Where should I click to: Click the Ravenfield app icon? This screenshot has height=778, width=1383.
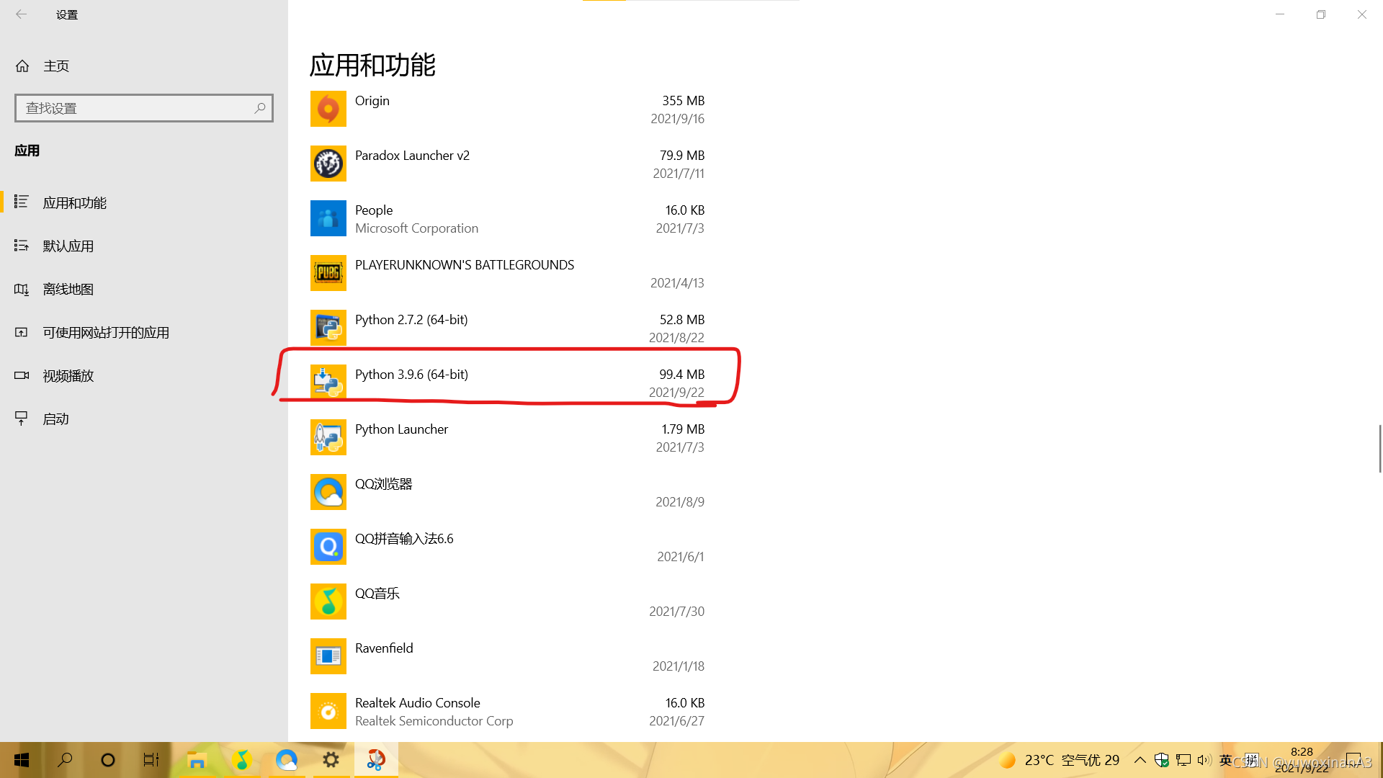coord(328,656)
